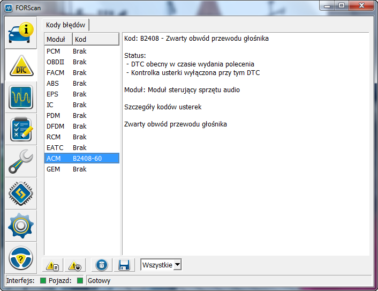Image resolution: width=378 pixels, height=291 pixels.
Task: Select the Kody błędów tab
Action: coord(65,25)
